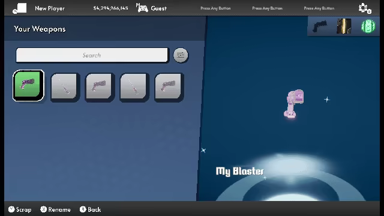Rename the selected weapon

pyautogui.click(x=56, y=209)
